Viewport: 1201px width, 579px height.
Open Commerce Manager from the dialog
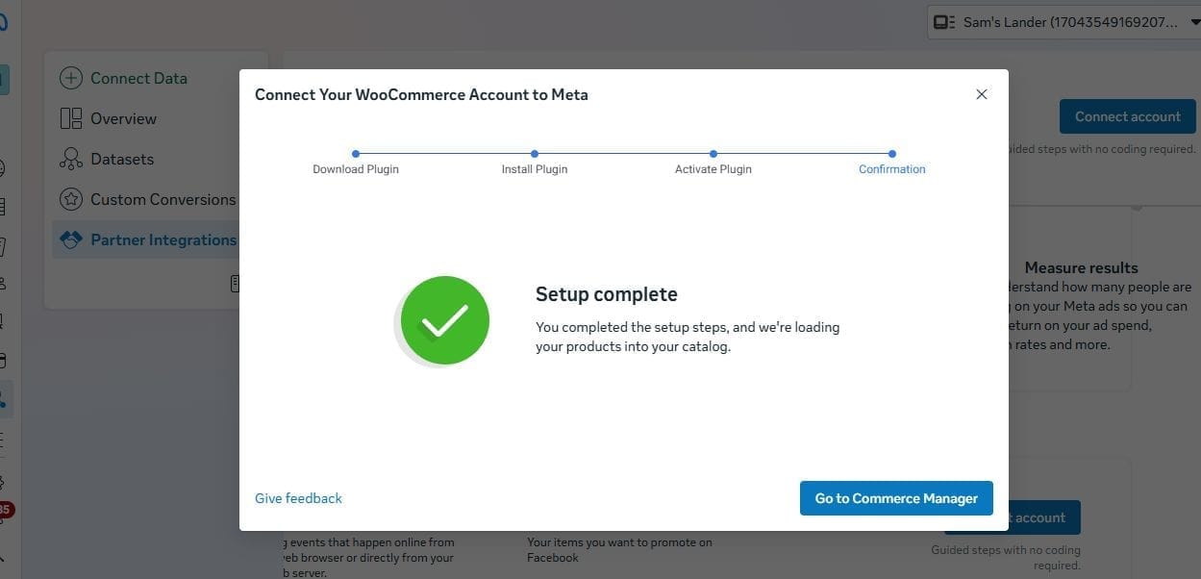click(x=896, y=498)
